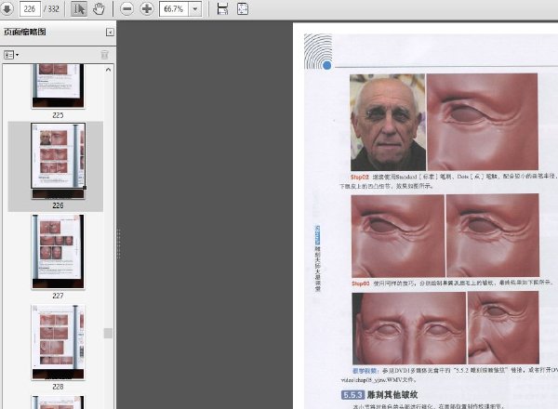The image size is (558, 409).
Task: Click the Step02 instruction text
Action: point(447,181)
